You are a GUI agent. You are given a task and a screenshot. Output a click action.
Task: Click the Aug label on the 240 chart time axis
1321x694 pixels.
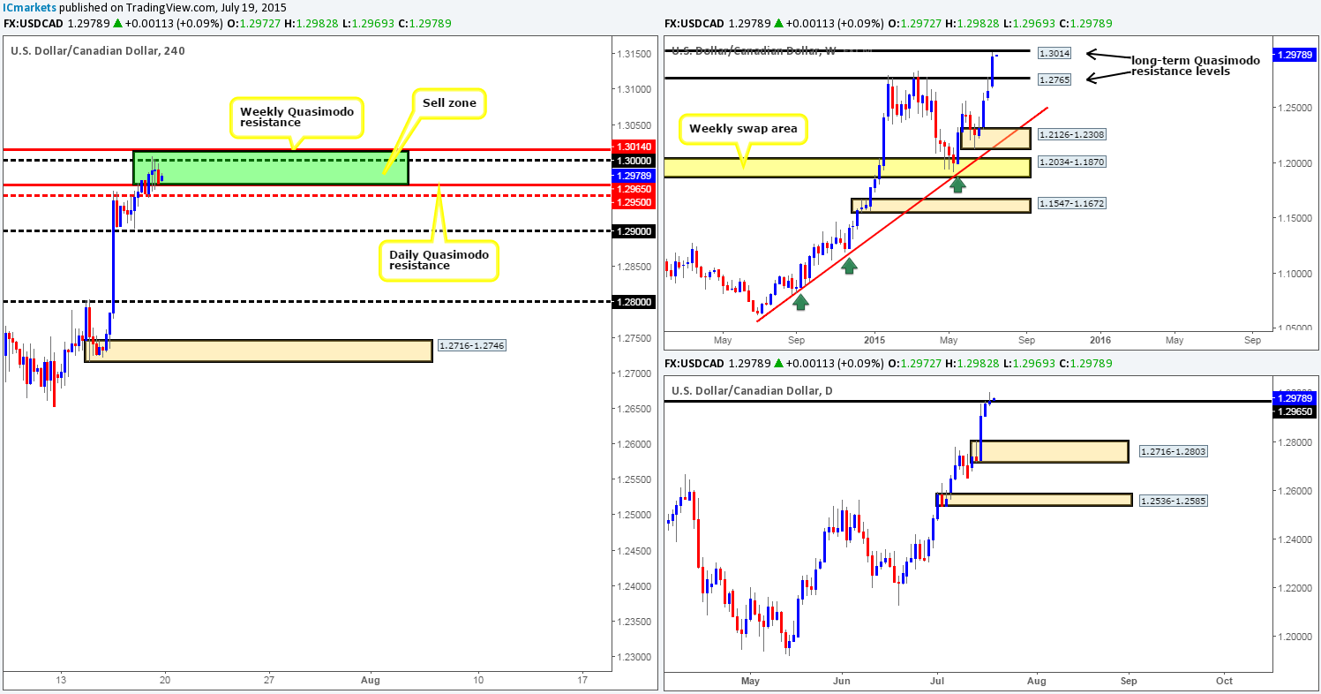(371, 681)
